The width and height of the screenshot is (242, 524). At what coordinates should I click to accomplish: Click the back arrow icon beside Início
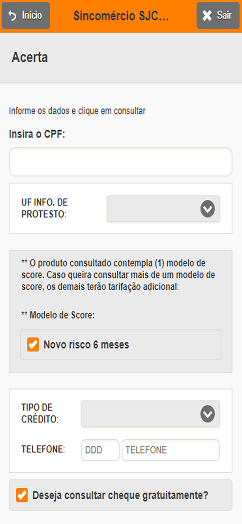tap(12, 16)
